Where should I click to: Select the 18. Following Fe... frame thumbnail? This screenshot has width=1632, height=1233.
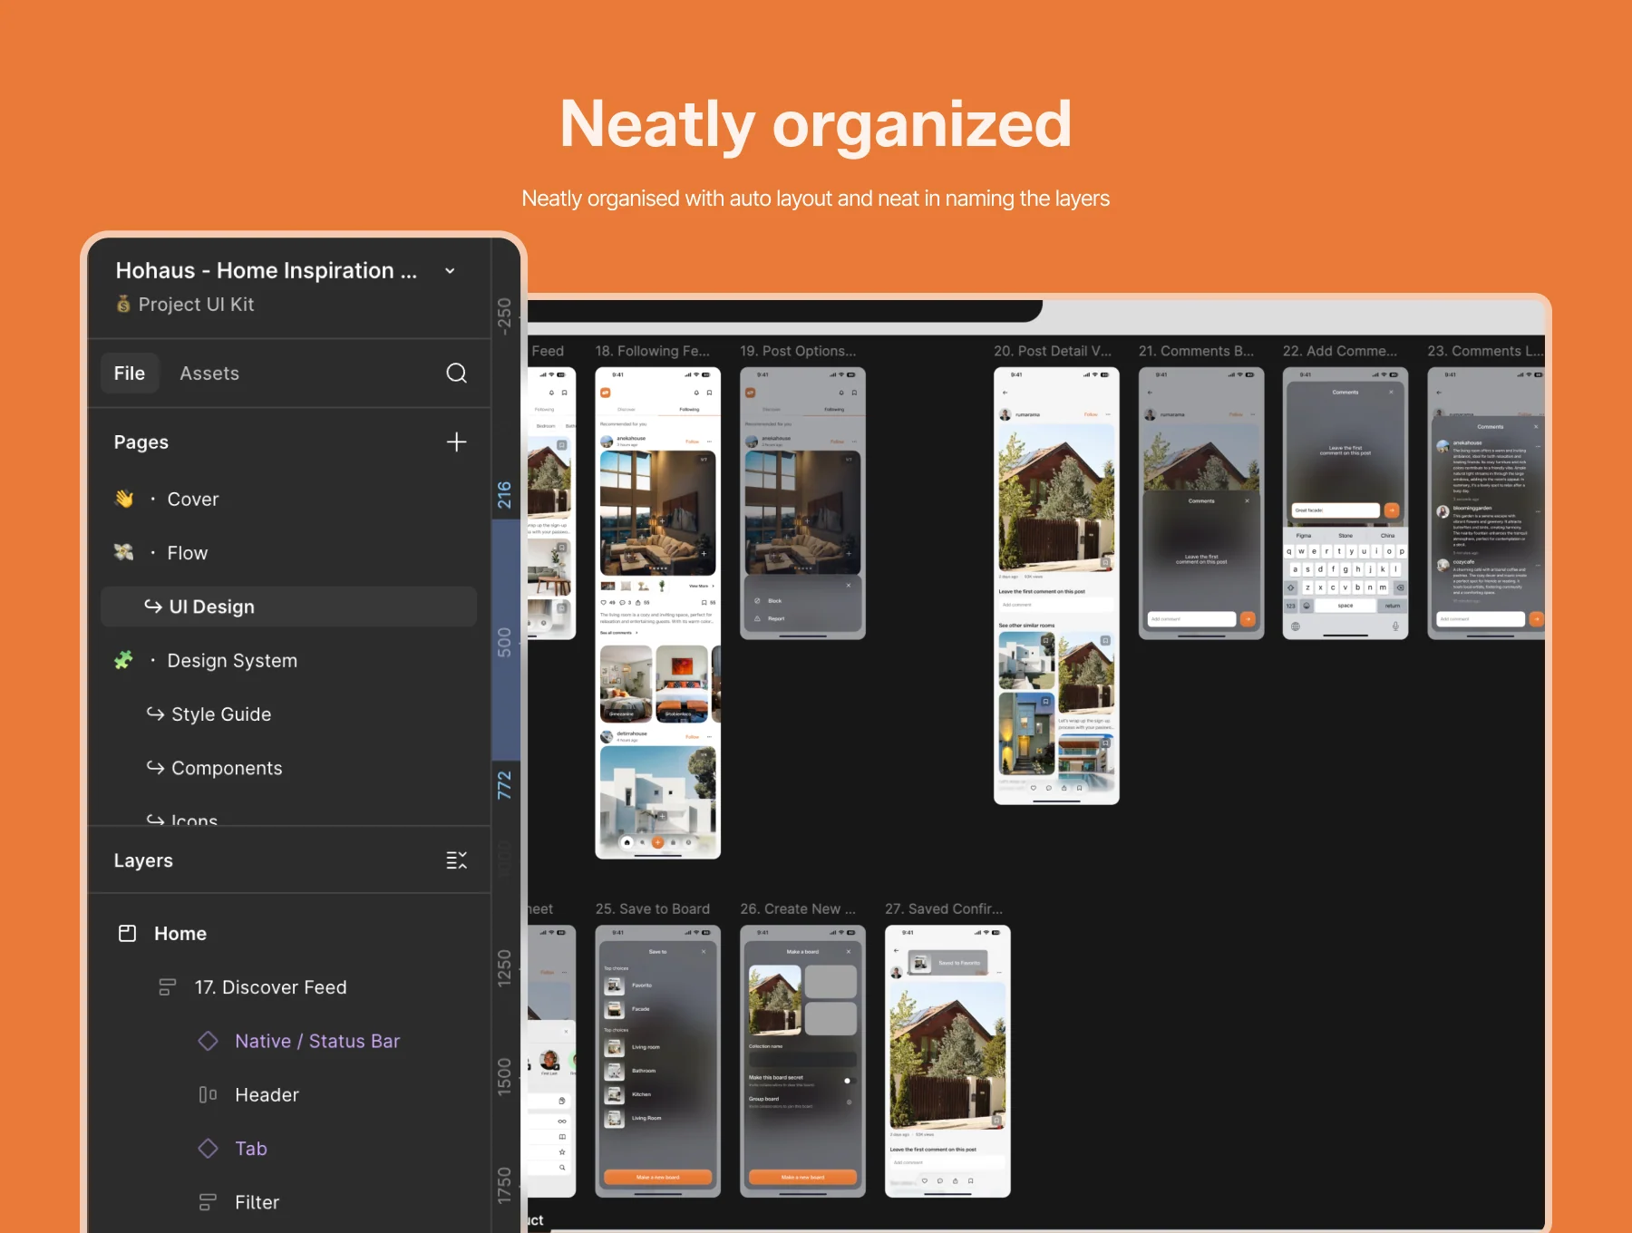pyautogui.click(x=657, y=613)
